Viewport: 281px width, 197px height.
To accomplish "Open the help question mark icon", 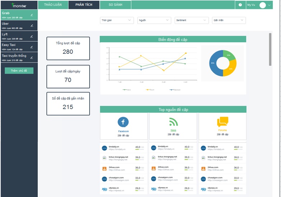I will (x=240, y=5).
